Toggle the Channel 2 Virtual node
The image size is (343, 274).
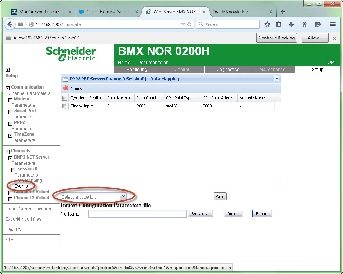(11, 199)
